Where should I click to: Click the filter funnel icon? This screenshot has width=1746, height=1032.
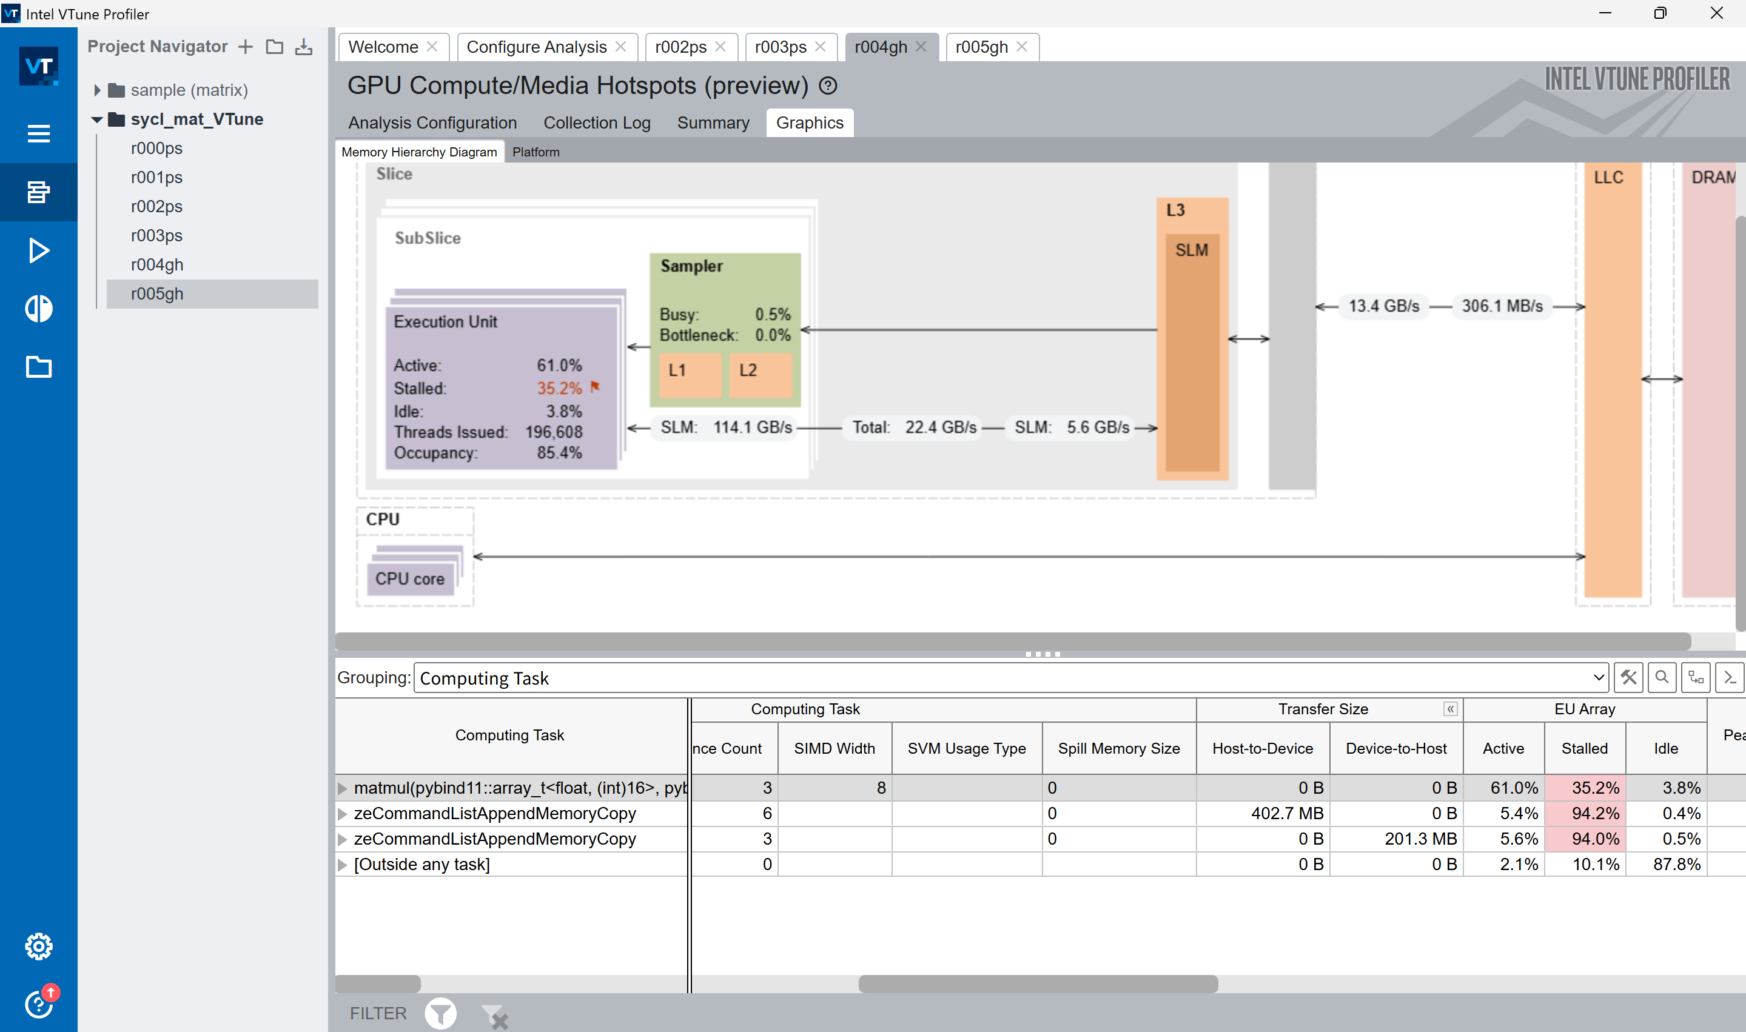(x=441, y=1013)
